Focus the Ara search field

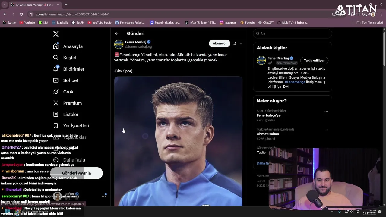[293, 33]
